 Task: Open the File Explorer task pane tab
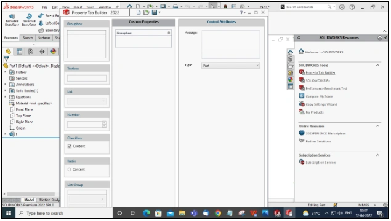[290, 66]
